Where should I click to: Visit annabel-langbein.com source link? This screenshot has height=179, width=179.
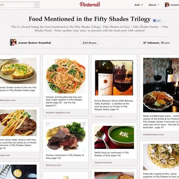tap(58, 113)
